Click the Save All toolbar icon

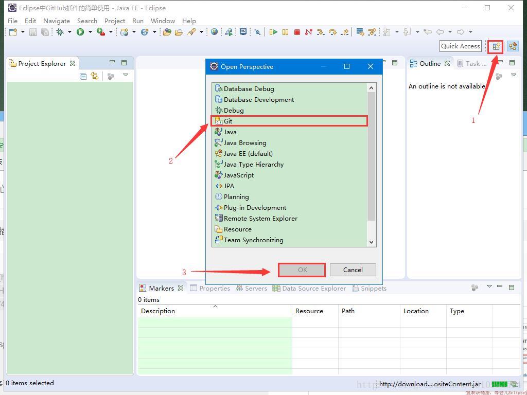pyautogui.click(x=45, y=32)
